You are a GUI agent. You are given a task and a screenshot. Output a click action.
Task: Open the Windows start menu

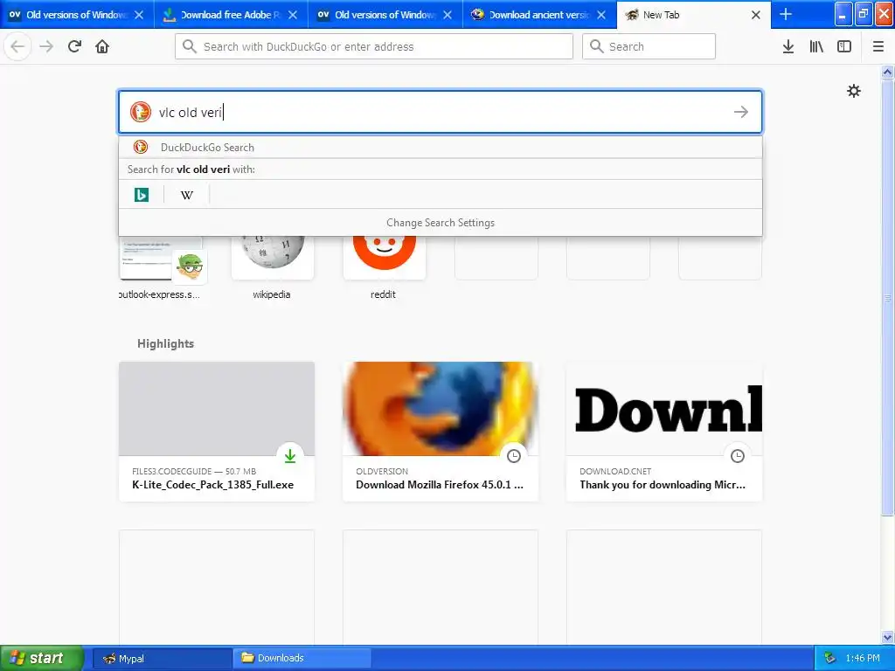[42, 658]
